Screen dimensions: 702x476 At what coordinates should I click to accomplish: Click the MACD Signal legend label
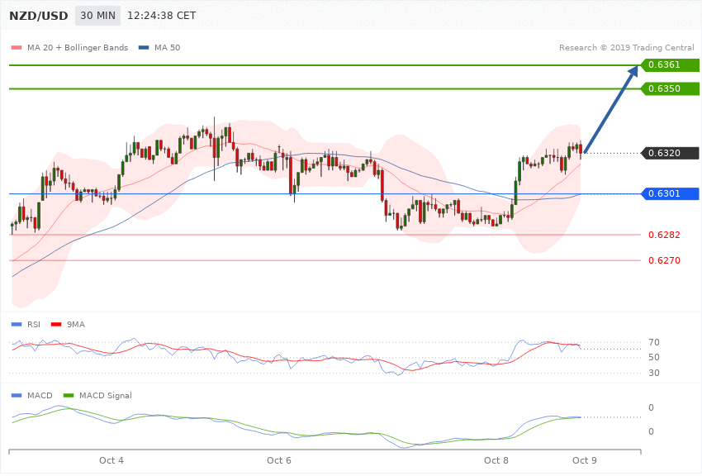click(106, 395)
